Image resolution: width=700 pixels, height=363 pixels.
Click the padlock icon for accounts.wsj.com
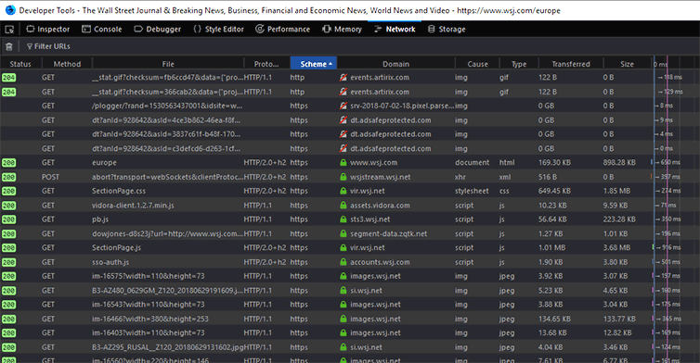343,262
